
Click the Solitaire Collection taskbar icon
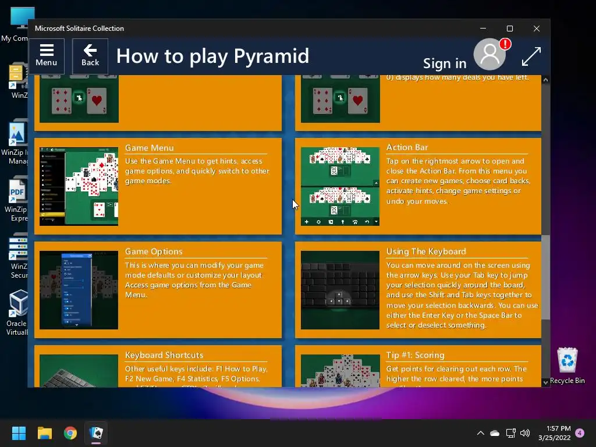tap(96, 433)
